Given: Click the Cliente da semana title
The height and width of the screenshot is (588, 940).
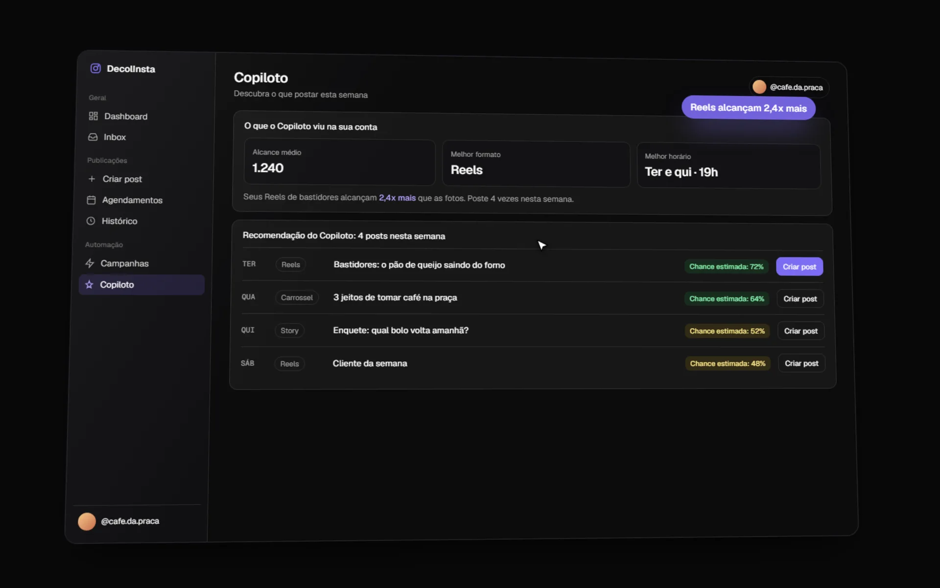Looking at the screenshot, I should (370, 364).
